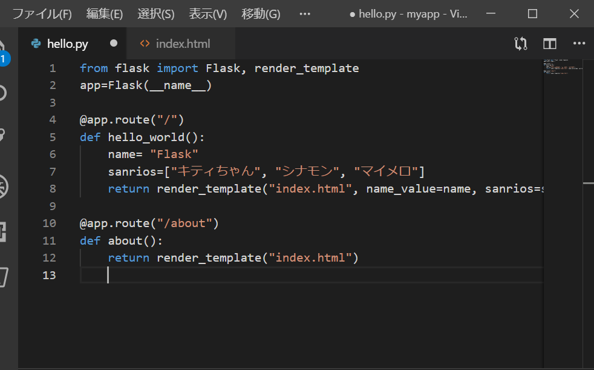
Task: Minimize the VS Code window
Action: click(491, 14)
